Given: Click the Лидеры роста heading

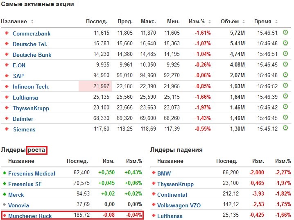Looking at the screenshot, I should pyautogui.click(x=24, y=150).
